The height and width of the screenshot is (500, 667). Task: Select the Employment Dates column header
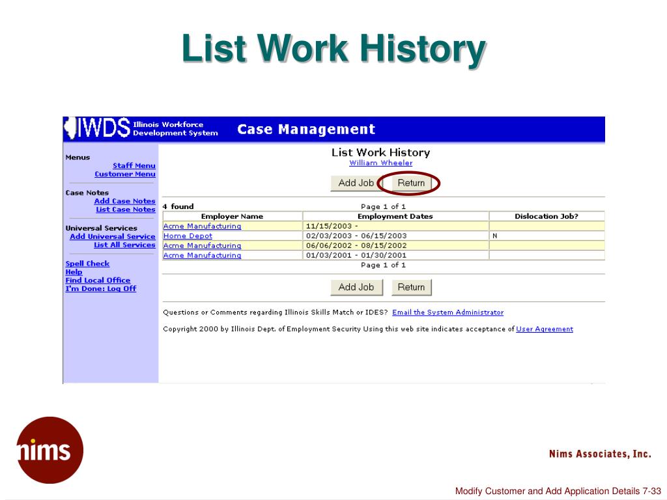pyautogui.click(x=395, y=216)
